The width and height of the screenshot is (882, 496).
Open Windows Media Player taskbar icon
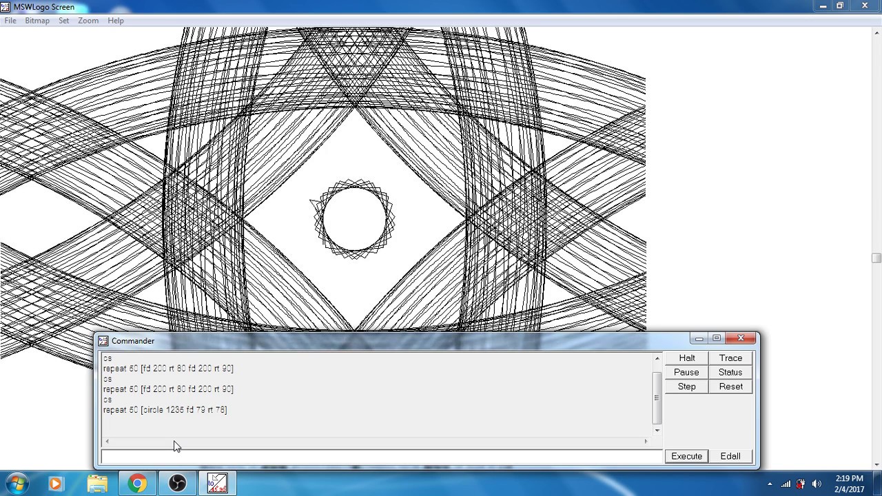click(56, 484)
